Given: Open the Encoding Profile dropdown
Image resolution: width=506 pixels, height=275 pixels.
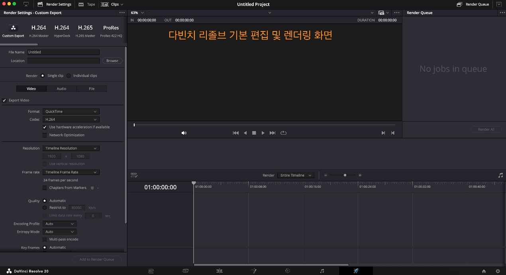Looking at the screenshot, I should pyautogui.click(x=59, y=224).
